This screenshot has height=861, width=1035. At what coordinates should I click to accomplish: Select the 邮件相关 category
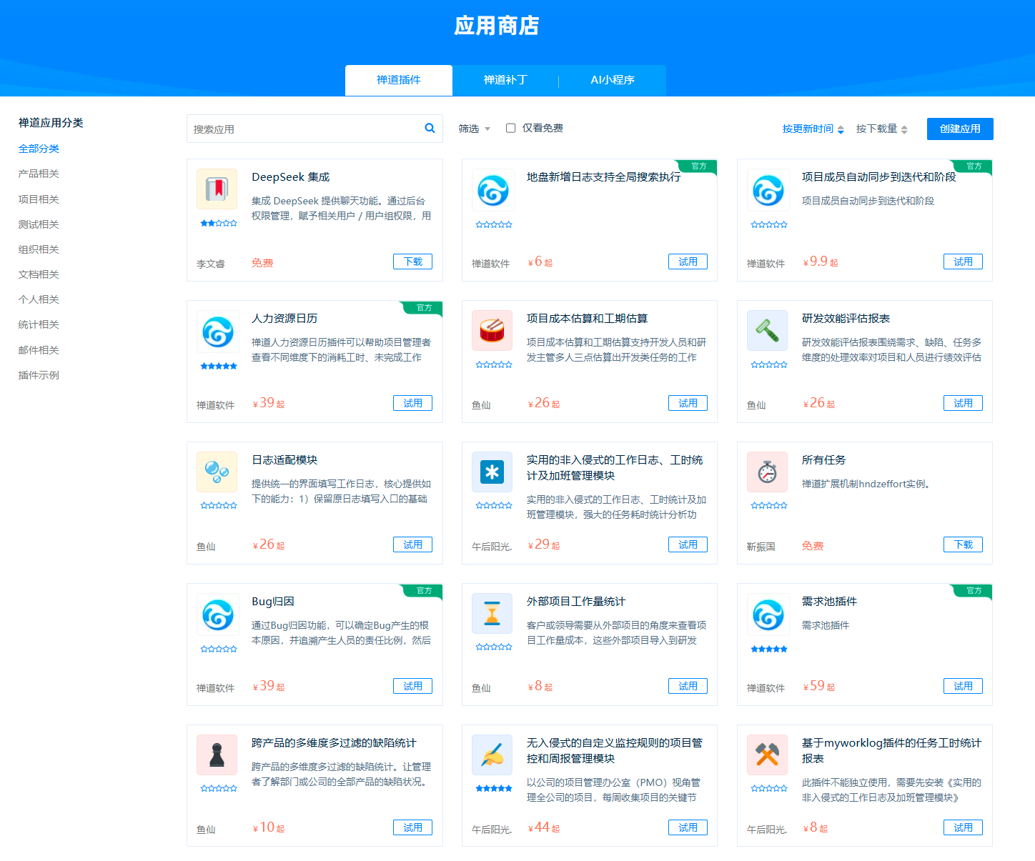(x=39, y=350)
